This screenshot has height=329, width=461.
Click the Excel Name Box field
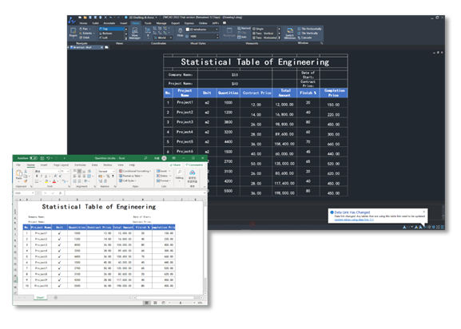[25, 193]
